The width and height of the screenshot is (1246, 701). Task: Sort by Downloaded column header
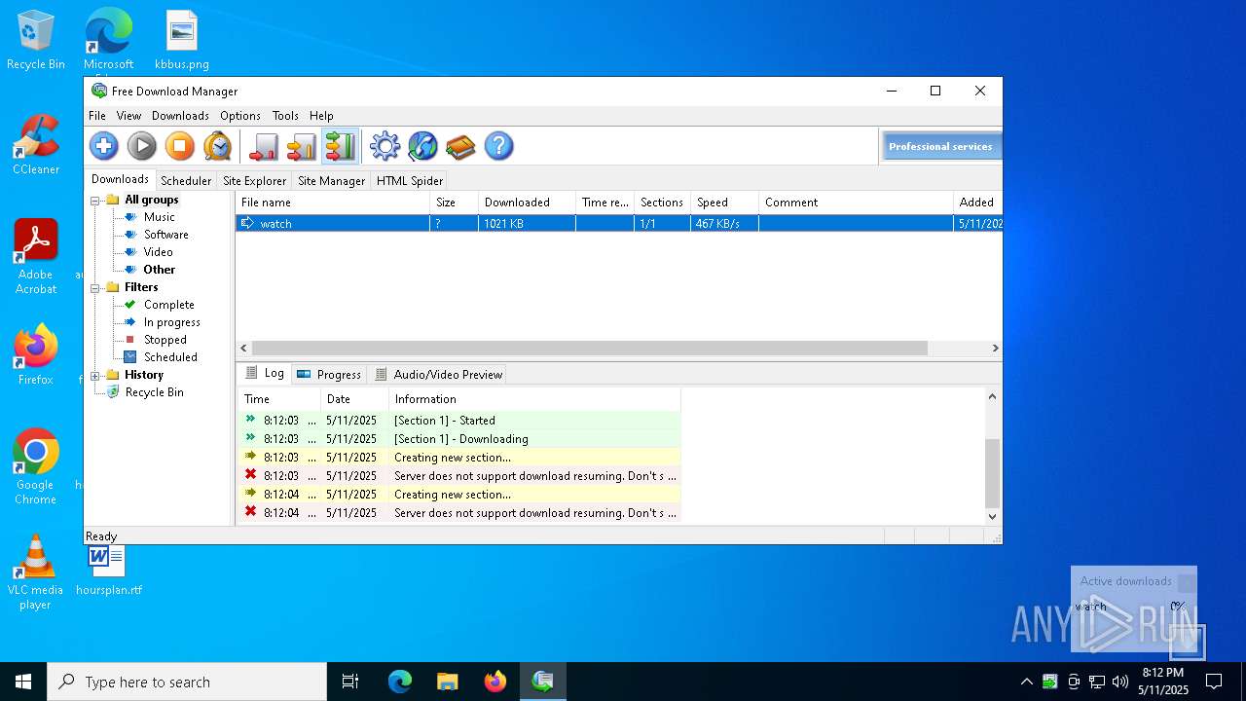527,203
